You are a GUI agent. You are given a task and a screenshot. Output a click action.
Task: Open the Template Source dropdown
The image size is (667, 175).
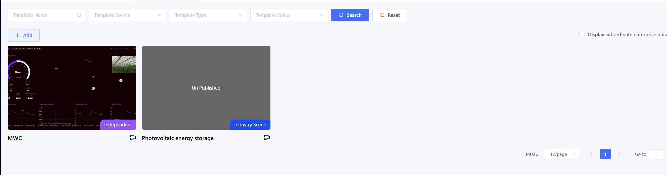point(127,15)
